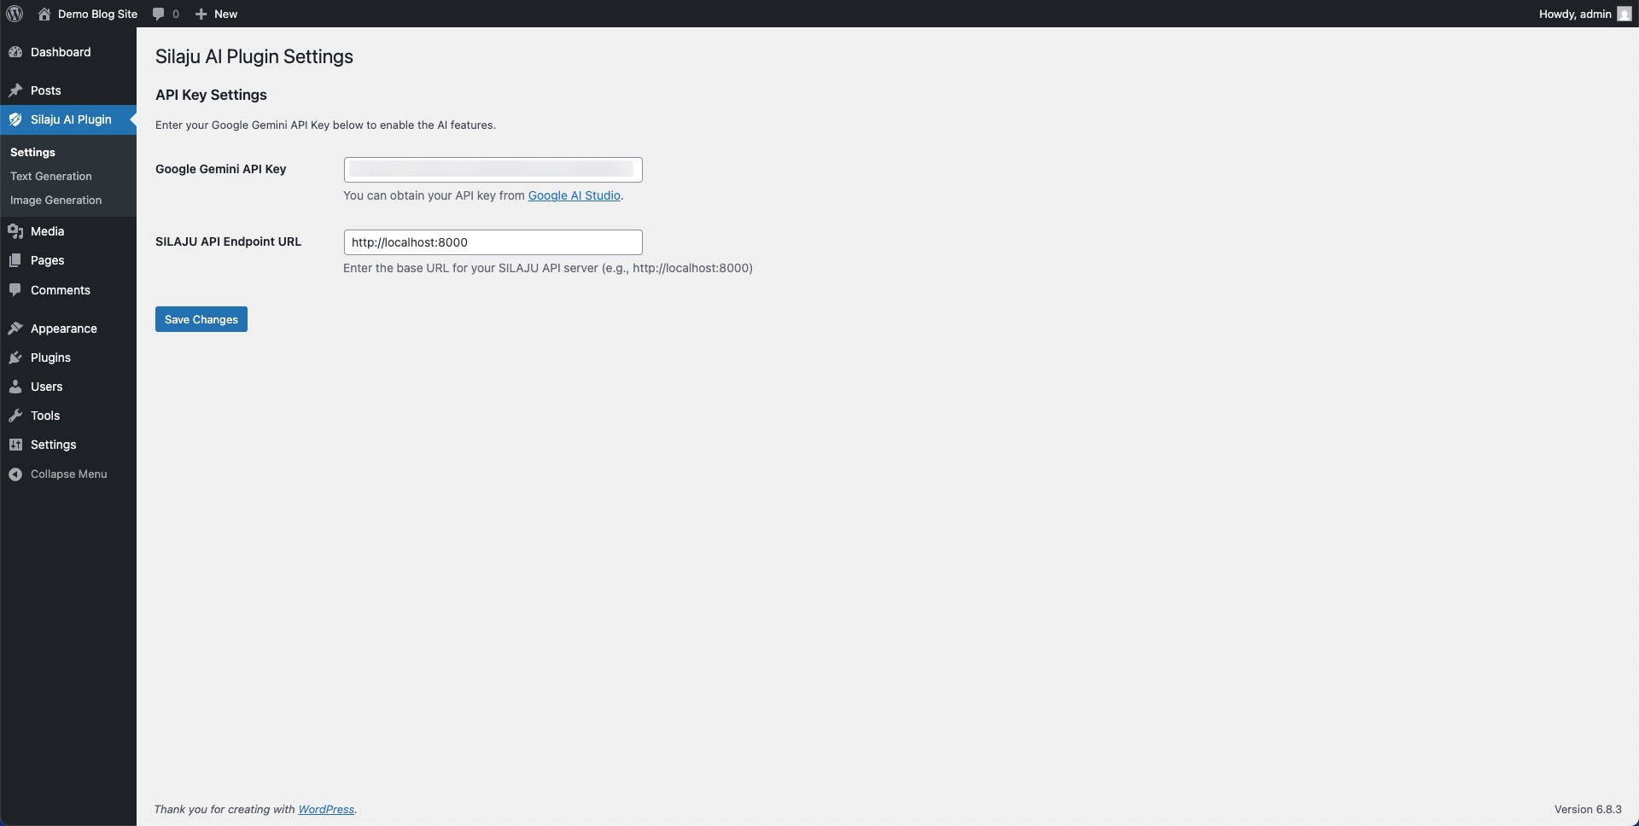Click the SILAJU API Endpoint URL label
Viewport: 1639px width, 826px height.
pos(228,241)
